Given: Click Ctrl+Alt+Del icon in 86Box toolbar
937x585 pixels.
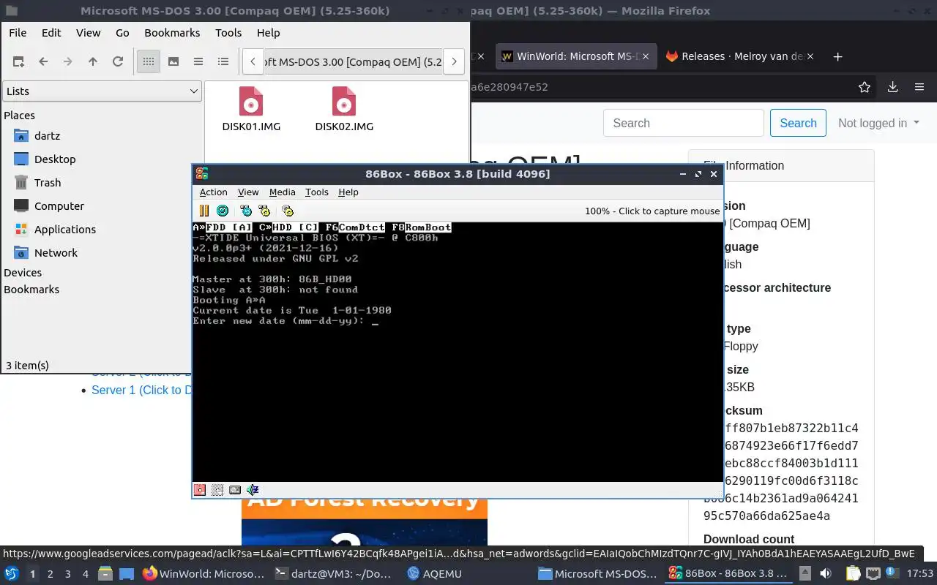Looking at the screenshot, I should coord(246,211).
